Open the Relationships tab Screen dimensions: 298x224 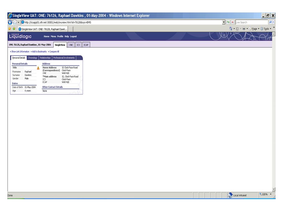click(x=45, y=58)
